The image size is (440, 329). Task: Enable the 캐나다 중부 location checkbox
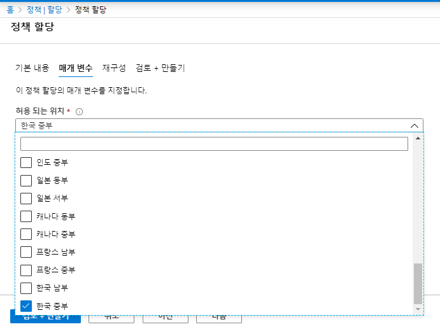coord(26,234)
